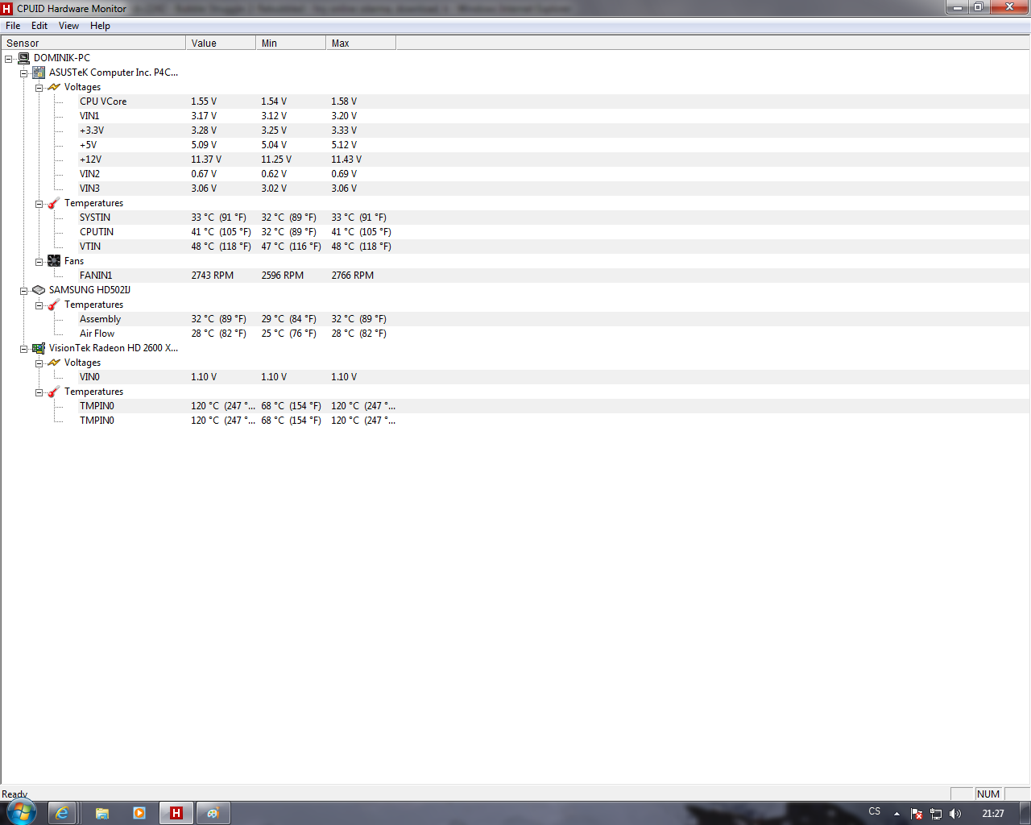This screenshot has height=825, width=1031.
Task: Collapse the SAMSUNG Temperatures group
Action: click(x=39, y=305)
